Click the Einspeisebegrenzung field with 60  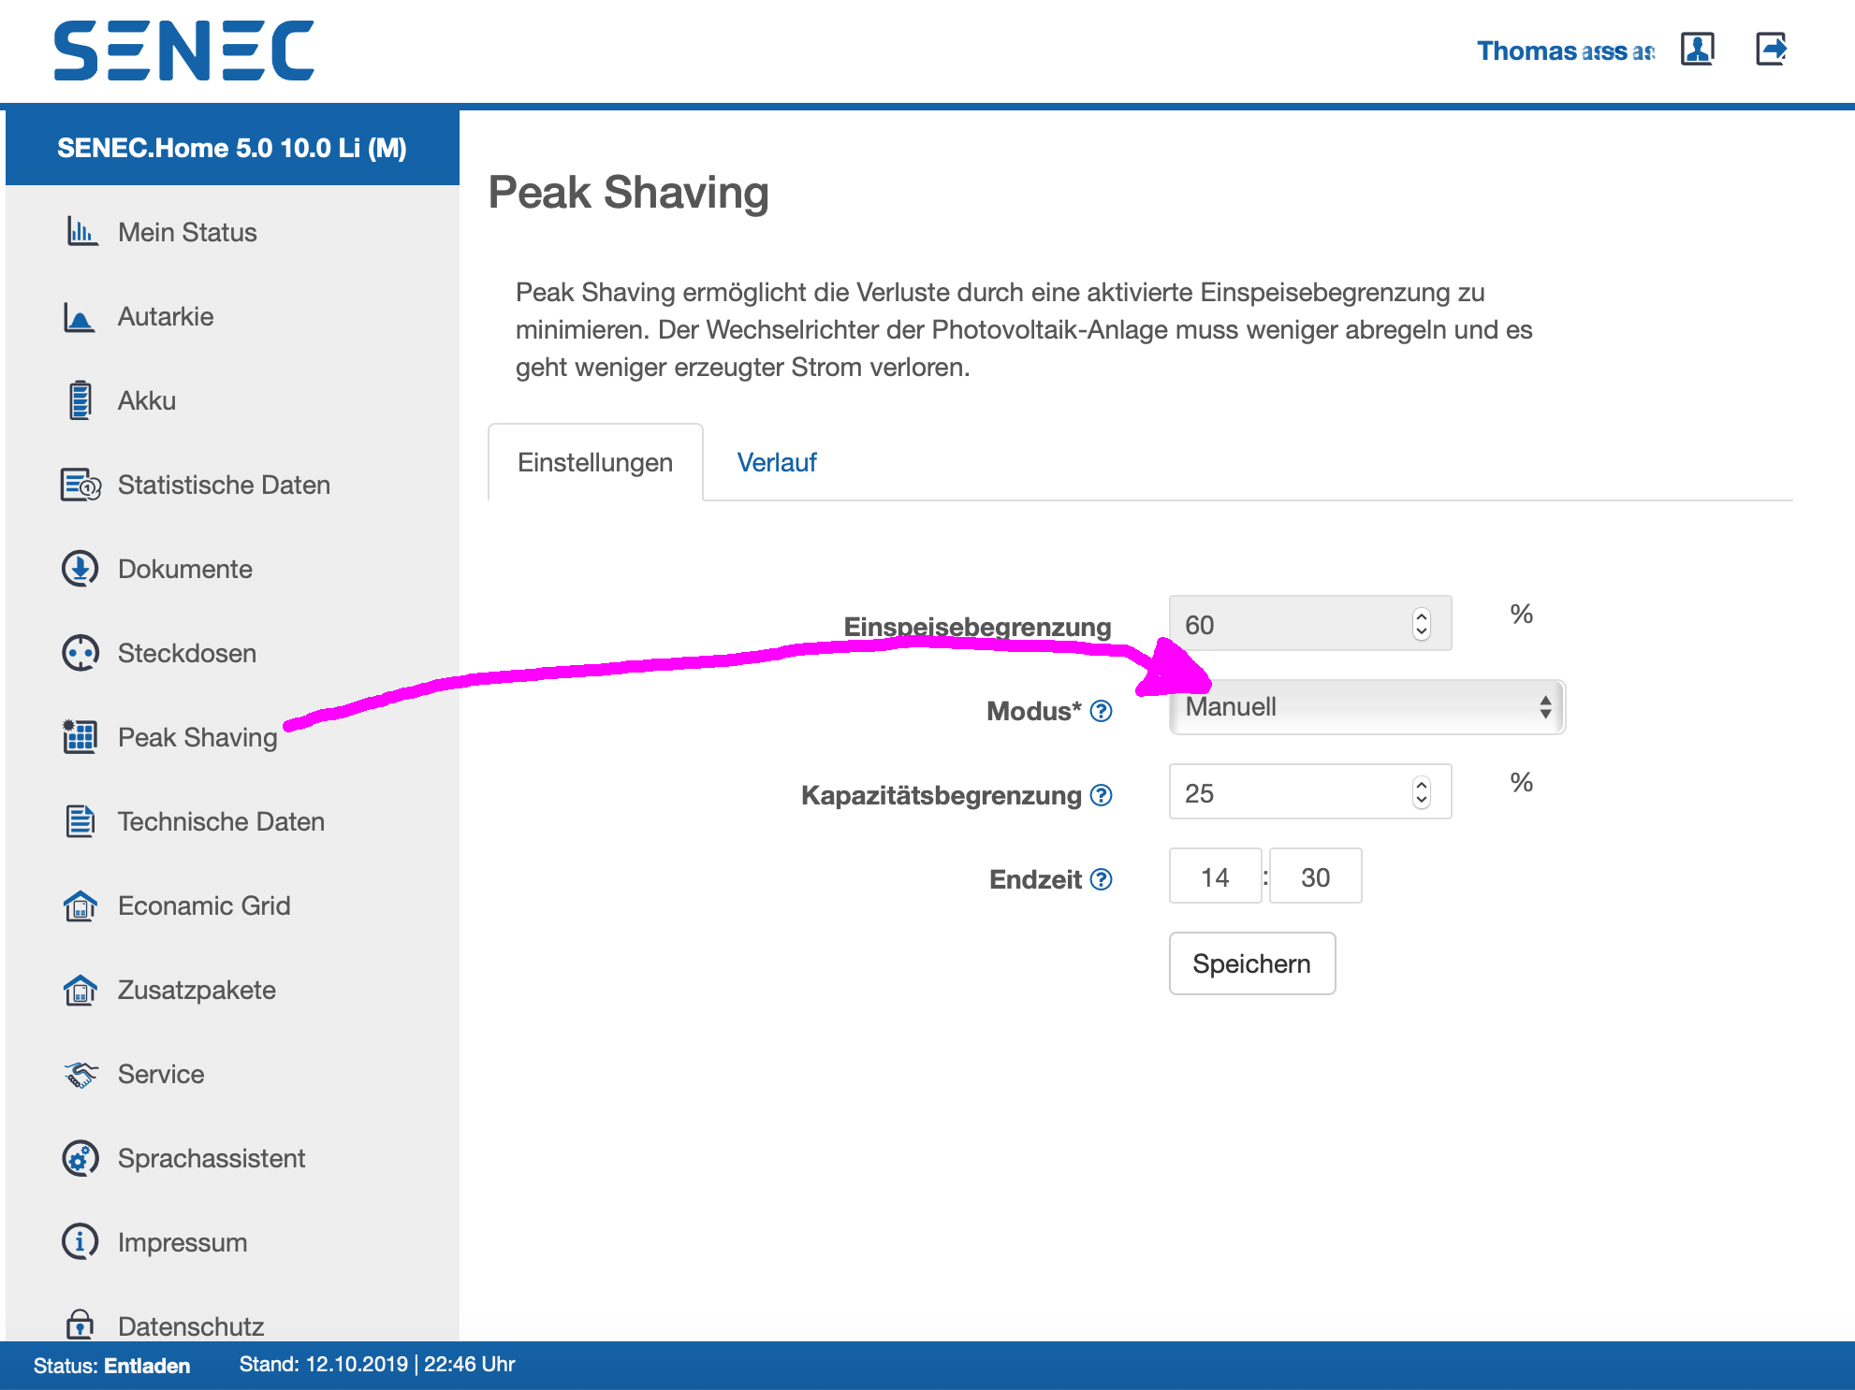tap(1310, 624)
